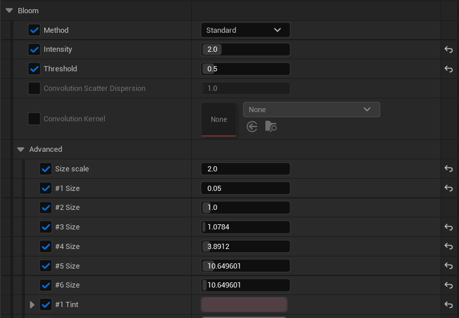Reset Intensity to default value
Viewport: 459px width, 318px height.
449,49
